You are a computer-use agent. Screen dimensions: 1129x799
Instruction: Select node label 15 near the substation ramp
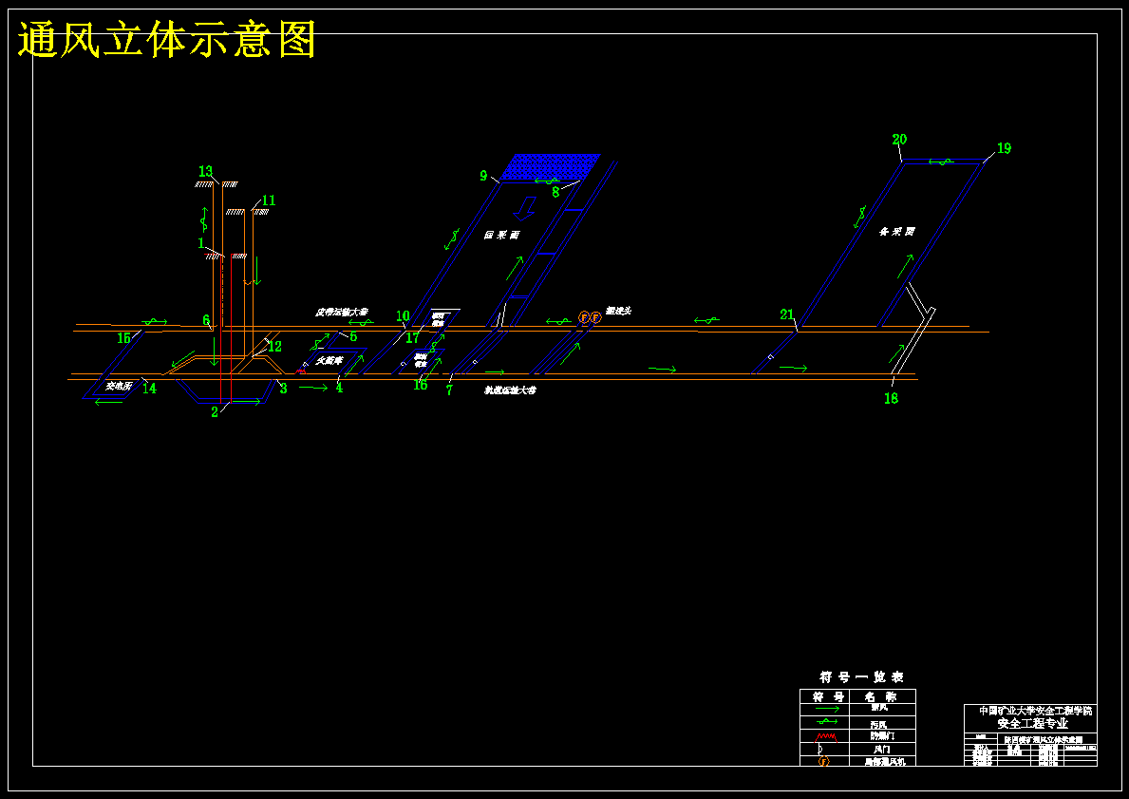[x=123, y=338]
